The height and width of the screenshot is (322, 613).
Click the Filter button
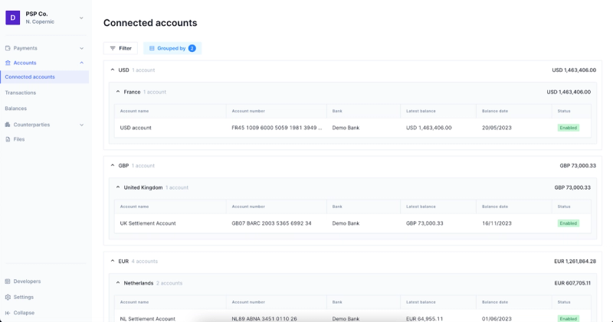(120, 48)
